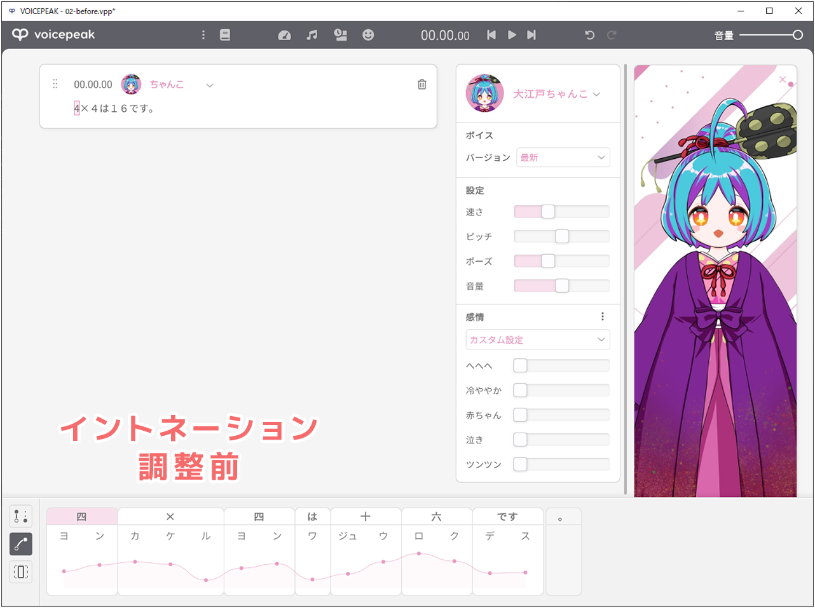Click the voicepeak logo
This screenshot has width=815, height=608.
(54, 35)
